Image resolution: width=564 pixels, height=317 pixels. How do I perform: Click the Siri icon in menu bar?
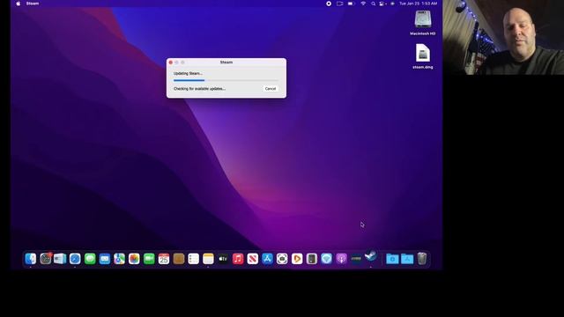(392, 4)
